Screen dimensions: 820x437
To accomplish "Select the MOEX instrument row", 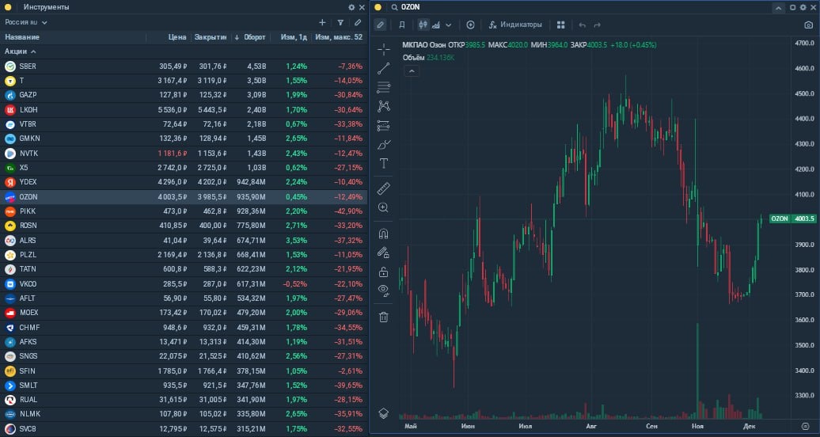I will 184,313.
